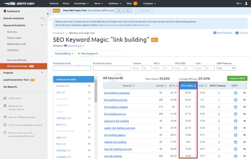Image resolution: width=251 pixels, height=159 pixels.
Task: Open SERP snapshot for link building service
Action: (x=235, y=114)
